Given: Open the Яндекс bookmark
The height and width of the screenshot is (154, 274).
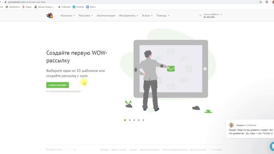Looking at the screenshot, I should point(27,7).
